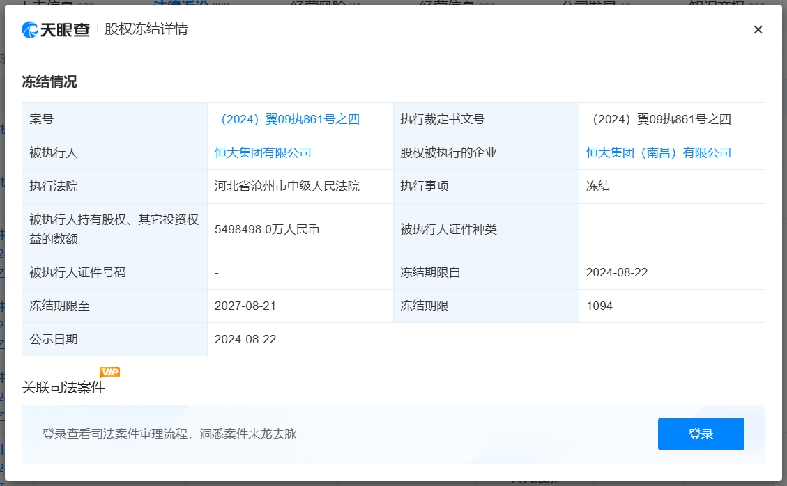Screen dimensions: 787x486
Task: Click the 公示日期 label cell
Action: point(114,340)
